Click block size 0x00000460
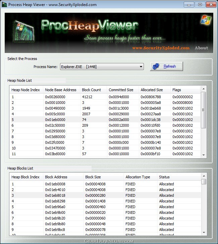Screen dimensions: 218x244 95,207
